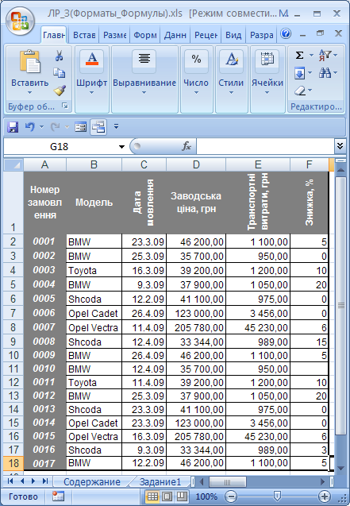This screenshot has height=506, width=350.
Task: Open the Рецензирование ribbon tab
Action: pyautogui.click(x=206, y=35)
